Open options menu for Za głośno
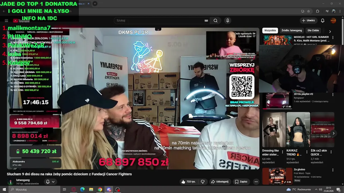 [333, 170]
